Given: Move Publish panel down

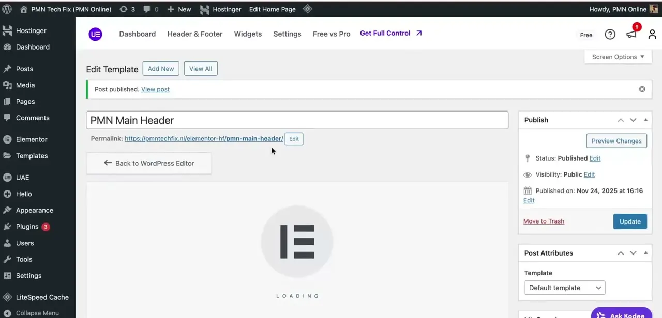Looking at the screenshot, I should coord(633,120).
